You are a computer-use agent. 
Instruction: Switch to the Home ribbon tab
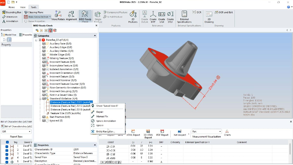[11, 7]
